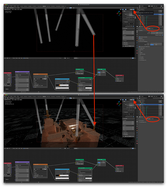
Task: Expand Color Management panel in top window properties
Action: click(143, 60)
